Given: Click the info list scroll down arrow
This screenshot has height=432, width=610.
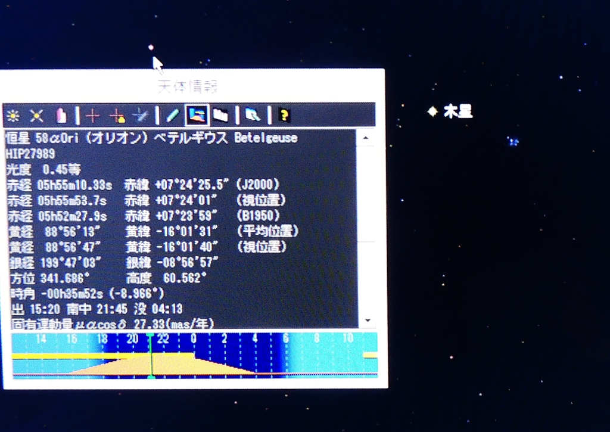Looking at the screenshot, I should click(367, 321).
